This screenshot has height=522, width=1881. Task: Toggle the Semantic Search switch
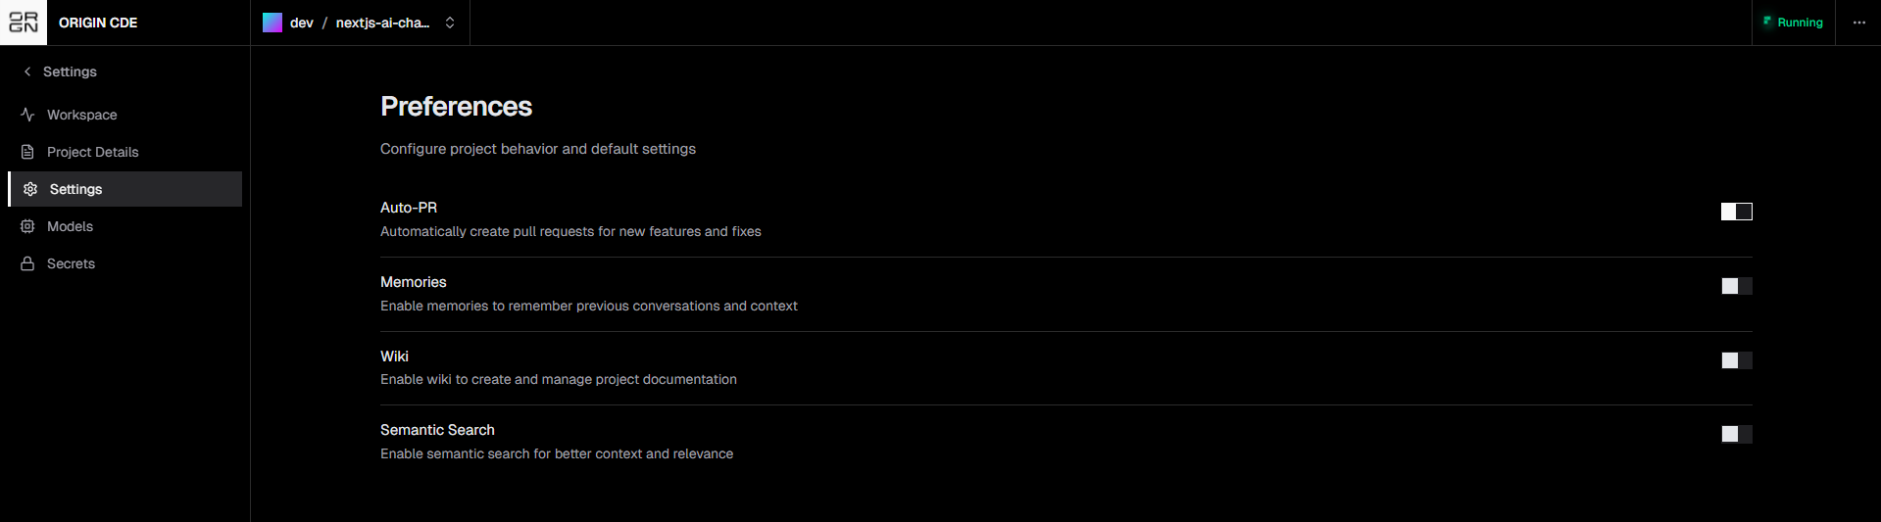coord(1736,434)
